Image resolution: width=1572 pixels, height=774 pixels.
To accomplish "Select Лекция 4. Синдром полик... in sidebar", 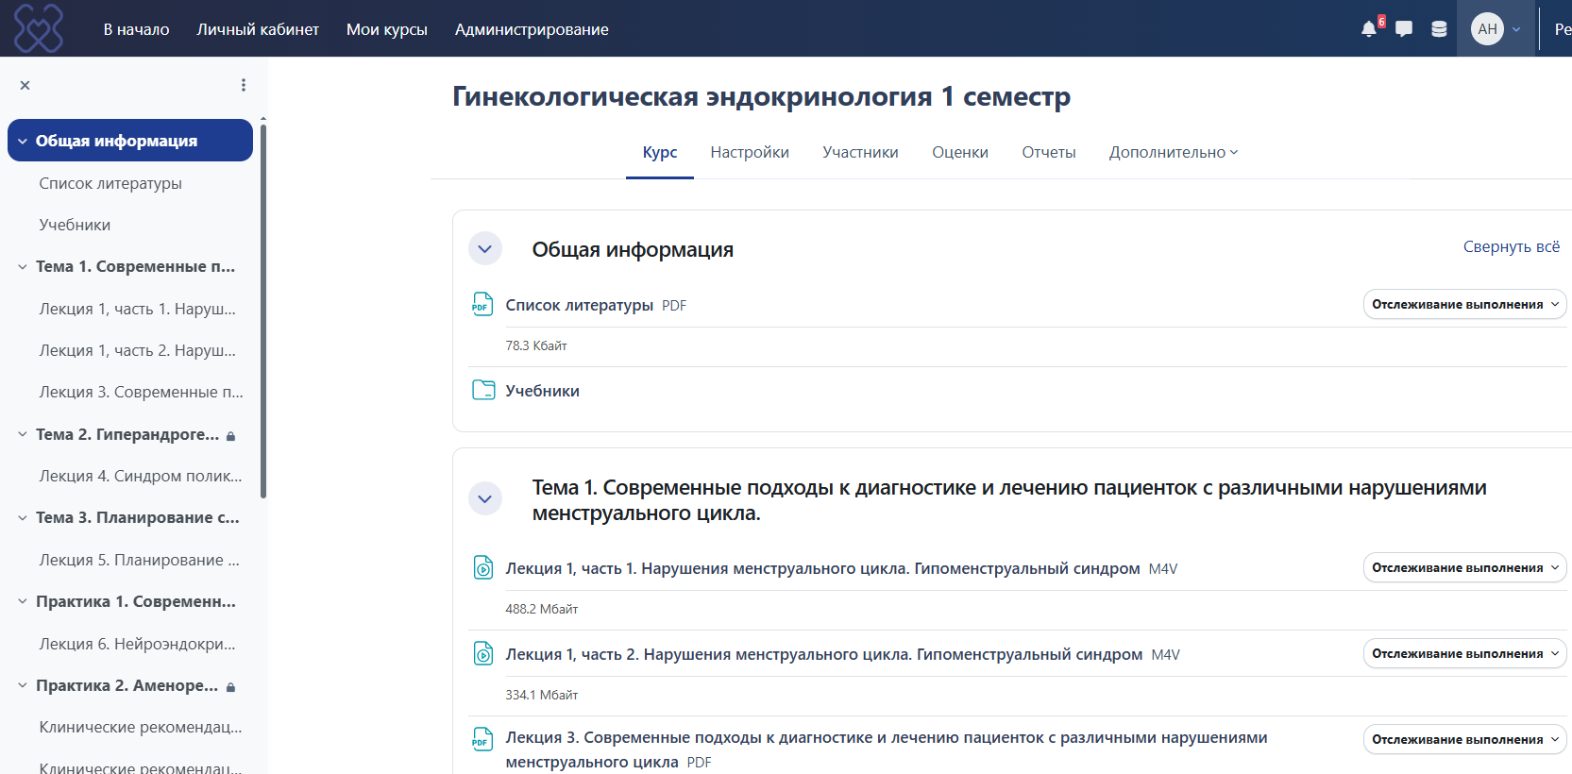I will click(x=141, y=476).
